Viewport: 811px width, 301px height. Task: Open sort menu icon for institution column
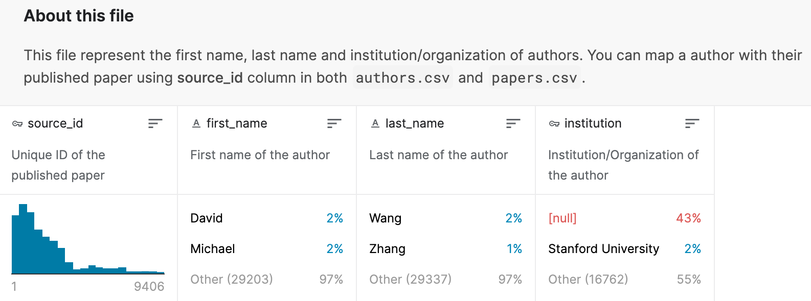pos(692,123)
